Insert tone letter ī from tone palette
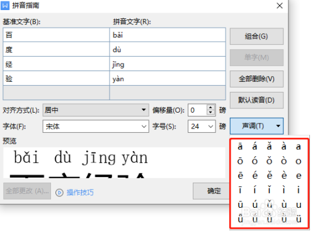This screenshot has width=315, height=233. 240,190
